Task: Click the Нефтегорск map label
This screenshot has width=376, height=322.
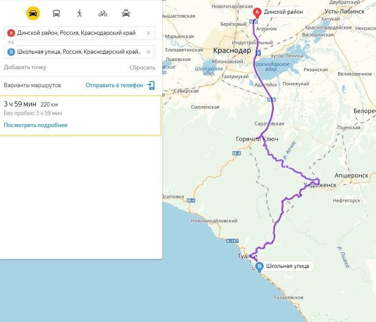Action: [x=346, y=200]
